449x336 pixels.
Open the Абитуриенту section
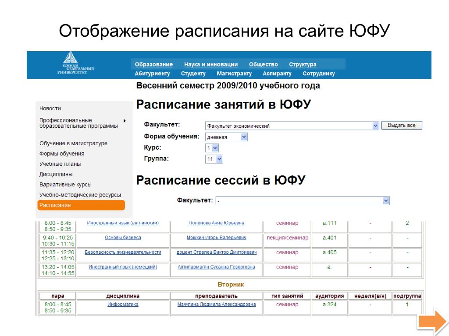152,73
